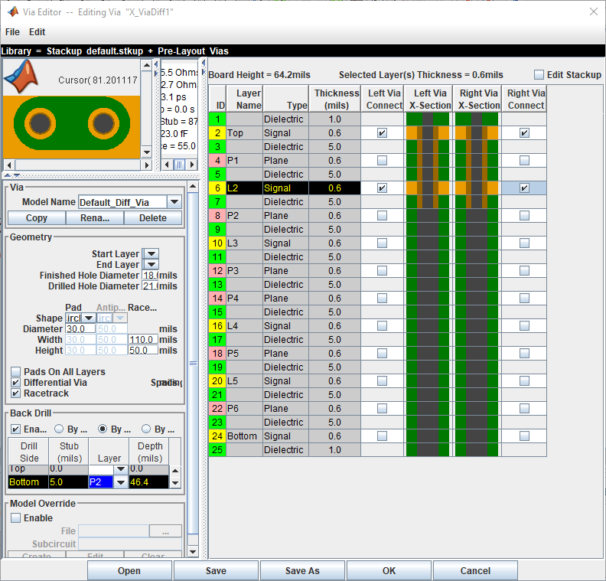Screen dimensions: 606x581
Task: Click the scroll-up arrow of the Via settings panel
Action: click(192, 185)
